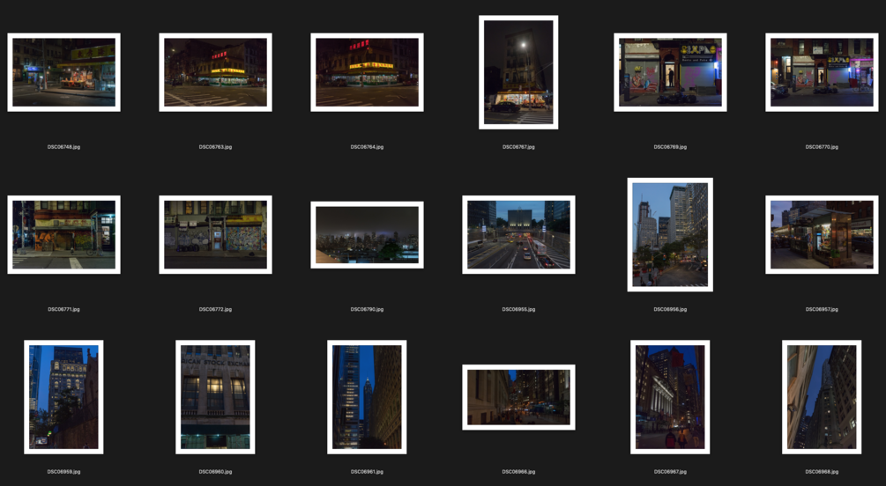Select the DSC06790.jpg skyline thumbnail
886x486 pixels.
pyautogui.click(x=367, y=235)
